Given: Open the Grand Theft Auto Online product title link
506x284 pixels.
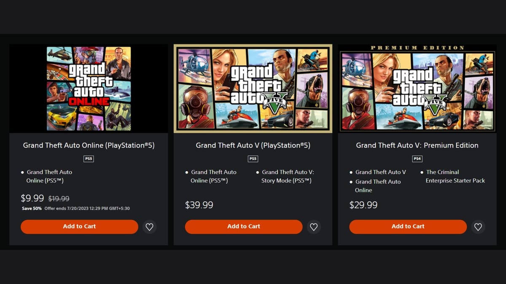Looking at the screenshot, I should coord(89,145).
